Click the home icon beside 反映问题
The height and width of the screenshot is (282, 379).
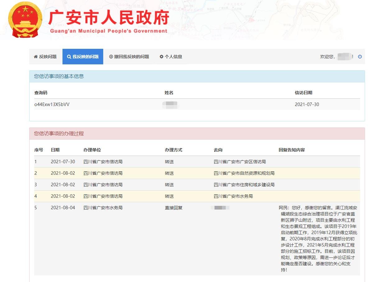pyautogui.click(x=36, y=57)
